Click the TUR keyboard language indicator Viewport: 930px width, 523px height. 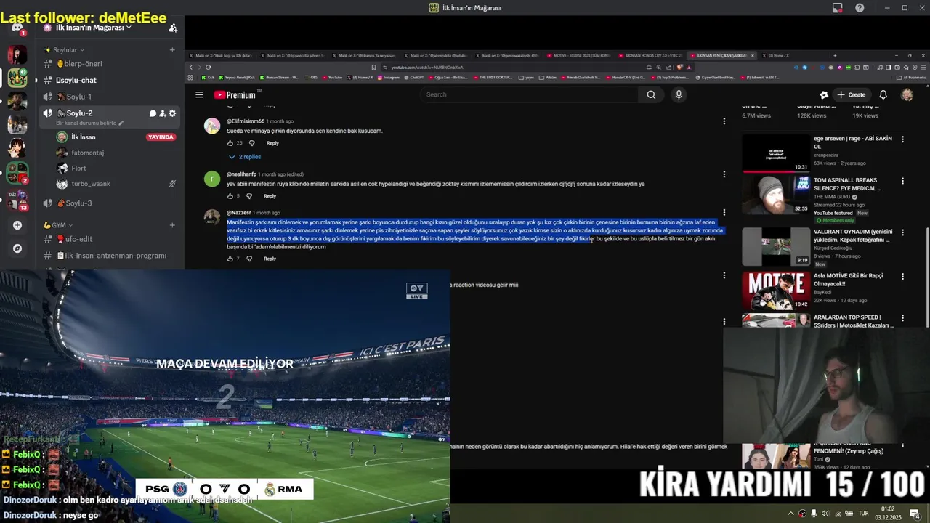pos(864,514)
